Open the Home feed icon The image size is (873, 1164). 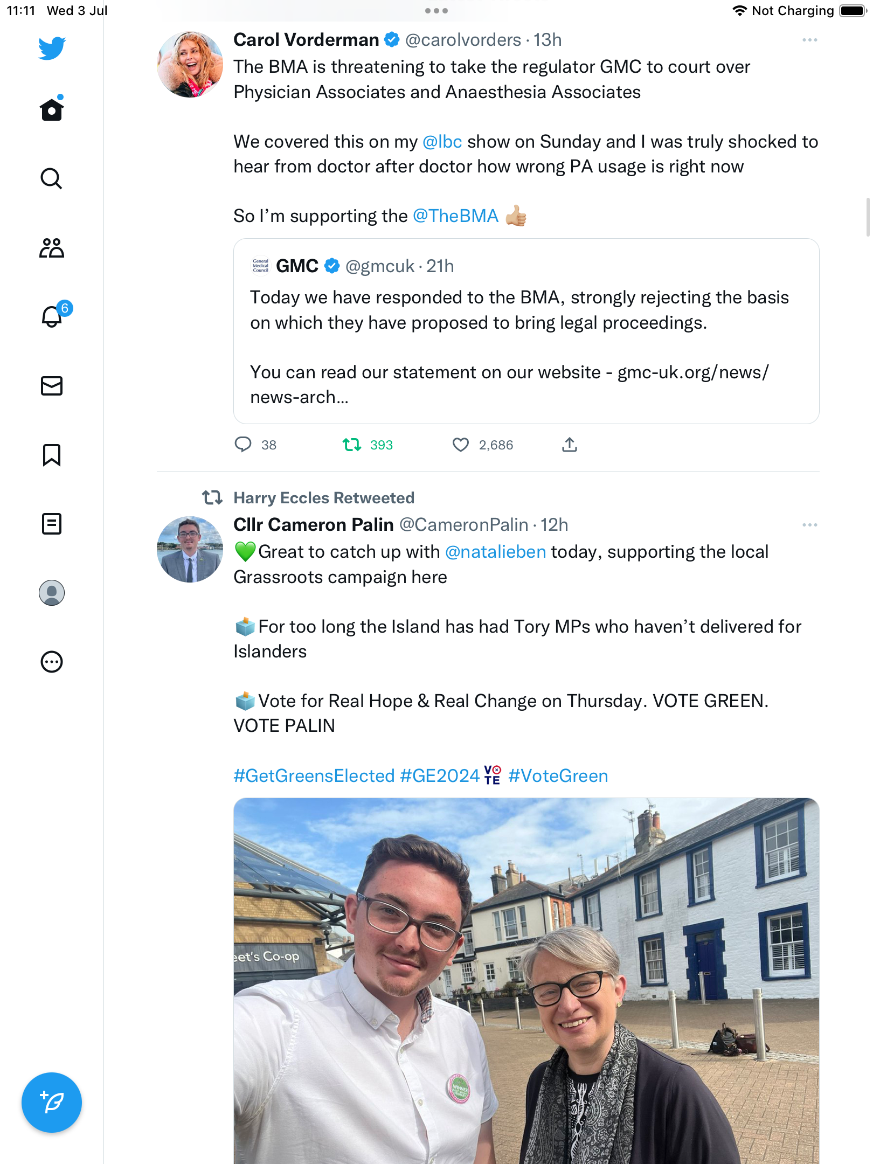[52, 110]
